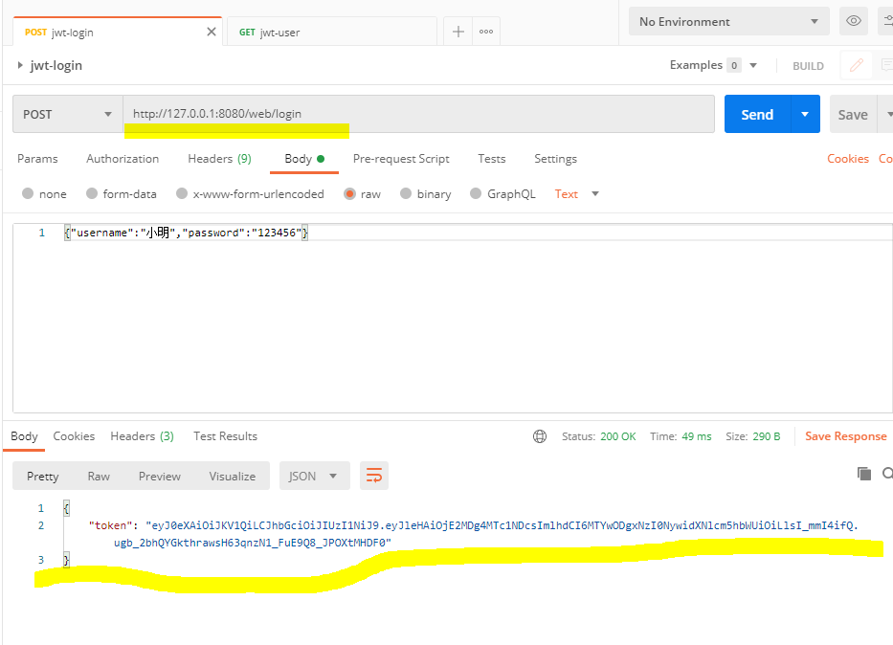Switch response view to Visualize
This screenshot has height=645, width=893.
tap(232, 476)
